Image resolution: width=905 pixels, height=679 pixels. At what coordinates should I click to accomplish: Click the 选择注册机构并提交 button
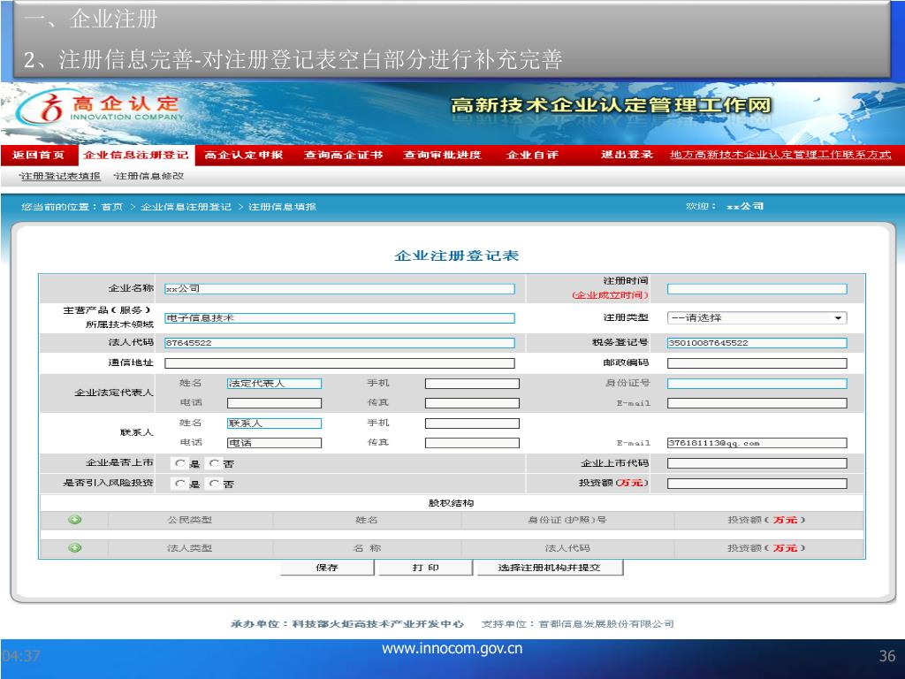548,568
